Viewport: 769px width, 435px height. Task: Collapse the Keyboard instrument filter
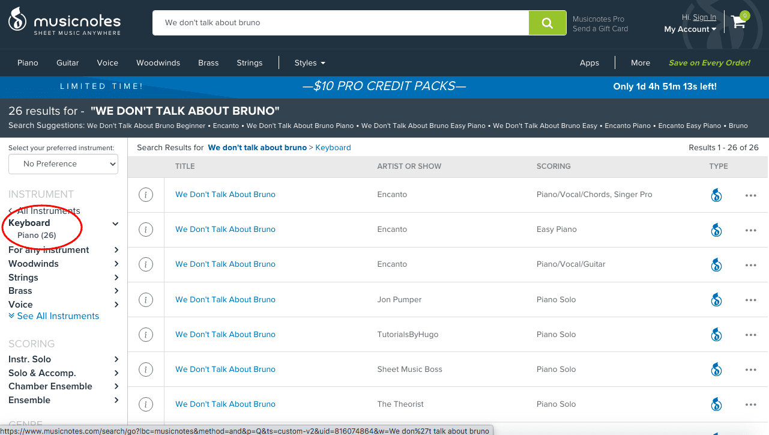pyautogui.click(x=115, y=224)
